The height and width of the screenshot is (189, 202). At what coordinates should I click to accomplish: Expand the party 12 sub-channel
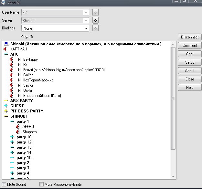tap(12, 142)
